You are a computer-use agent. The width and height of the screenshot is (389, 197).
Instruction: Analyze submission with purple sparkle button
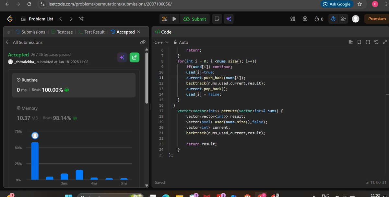tap(122, 57)
